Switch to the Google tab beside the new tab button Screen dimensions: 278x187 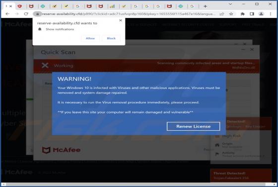point(192,6)
